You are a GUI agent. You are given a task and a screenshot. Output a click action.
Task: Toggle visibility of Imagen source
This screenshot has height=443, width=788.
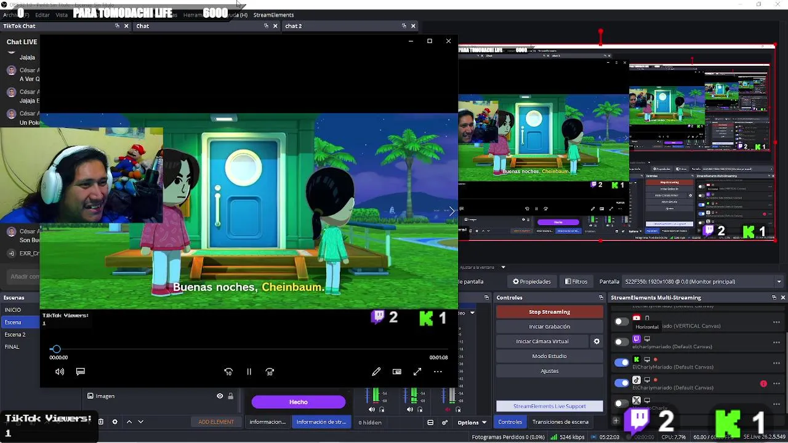(220, 396)
